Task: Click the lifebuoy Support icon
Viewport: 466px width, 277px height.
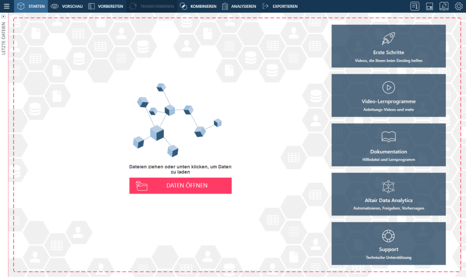Action: pos(388,236)
